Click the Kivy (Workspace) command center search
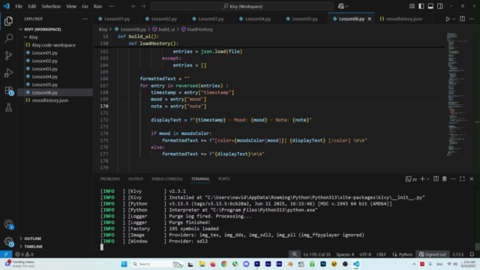Screen dimensions: 480x270 click(x=242, y=6)
